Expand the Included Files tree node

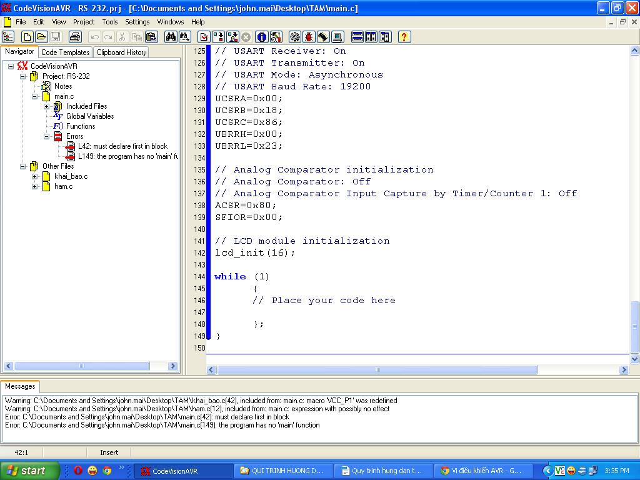click(x=46, y=106)
